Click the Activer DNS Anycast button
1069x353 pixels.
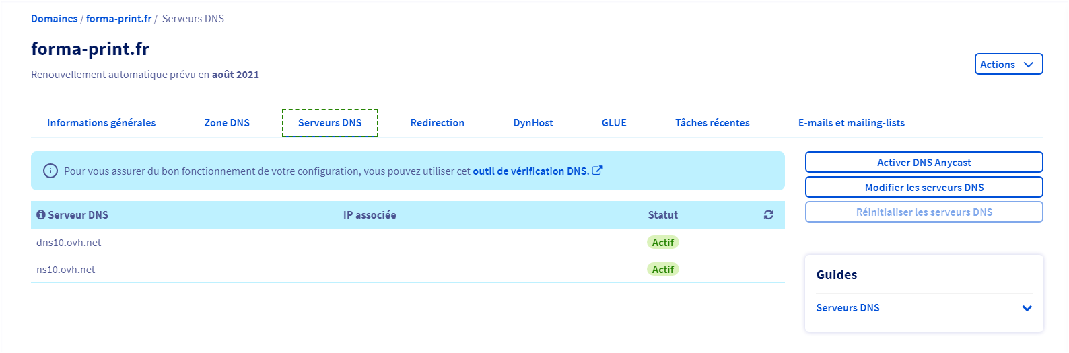[924, 162]
